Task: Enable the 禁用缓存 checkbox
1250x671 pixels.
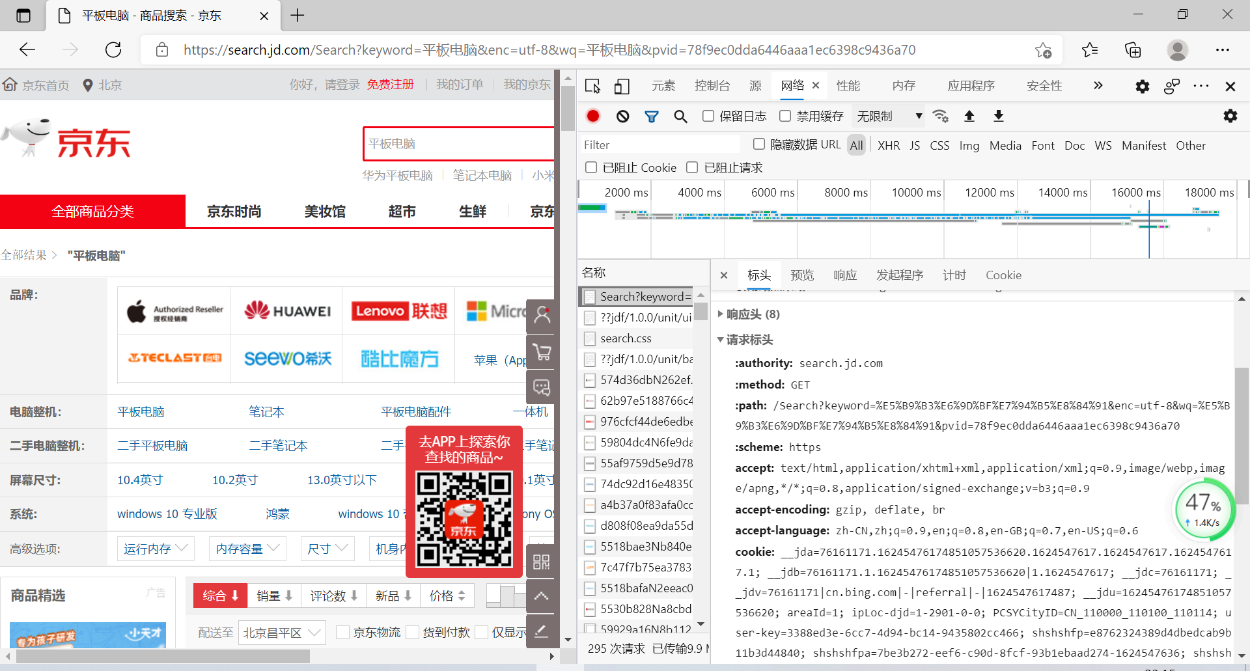Action: 785,116
